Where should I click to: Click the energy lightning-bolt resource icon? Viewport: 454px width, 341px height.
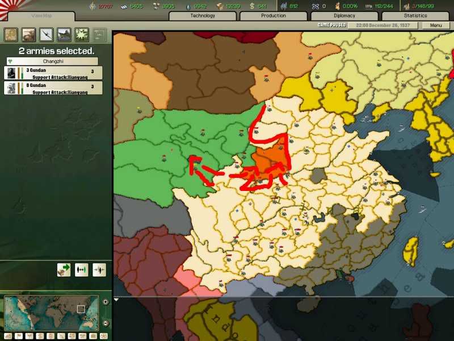click(x=93, y=6)
